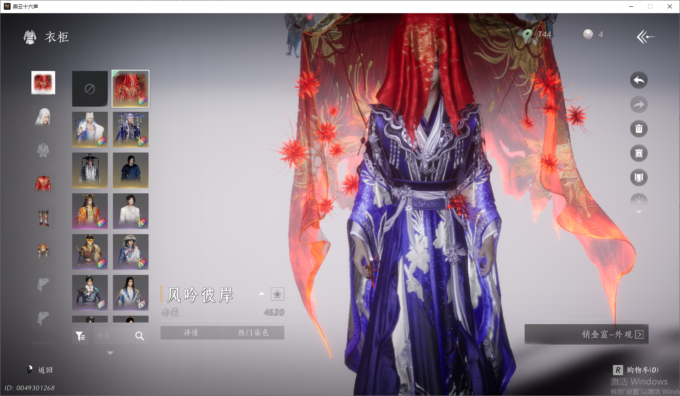Expand the arrow beside the 风吟彼岸 name
Screen dimensions: 680x396
261,294
